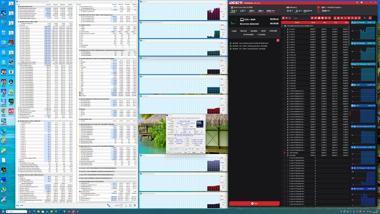Check the E-core 2 sensor checkbox
This screenshot has width=380, height=214.
(284, 34)
